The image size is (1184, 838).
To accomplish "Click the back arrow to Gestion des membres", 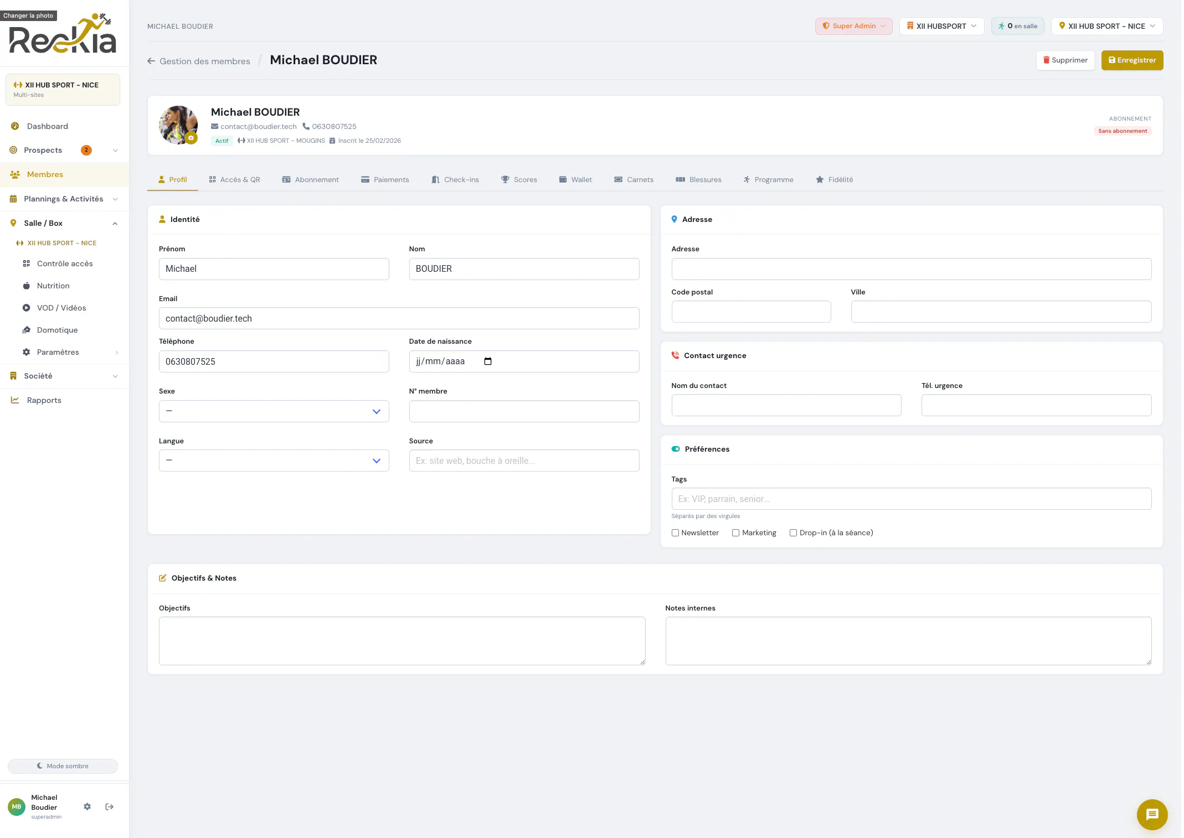I will click(x=151, y=61).
